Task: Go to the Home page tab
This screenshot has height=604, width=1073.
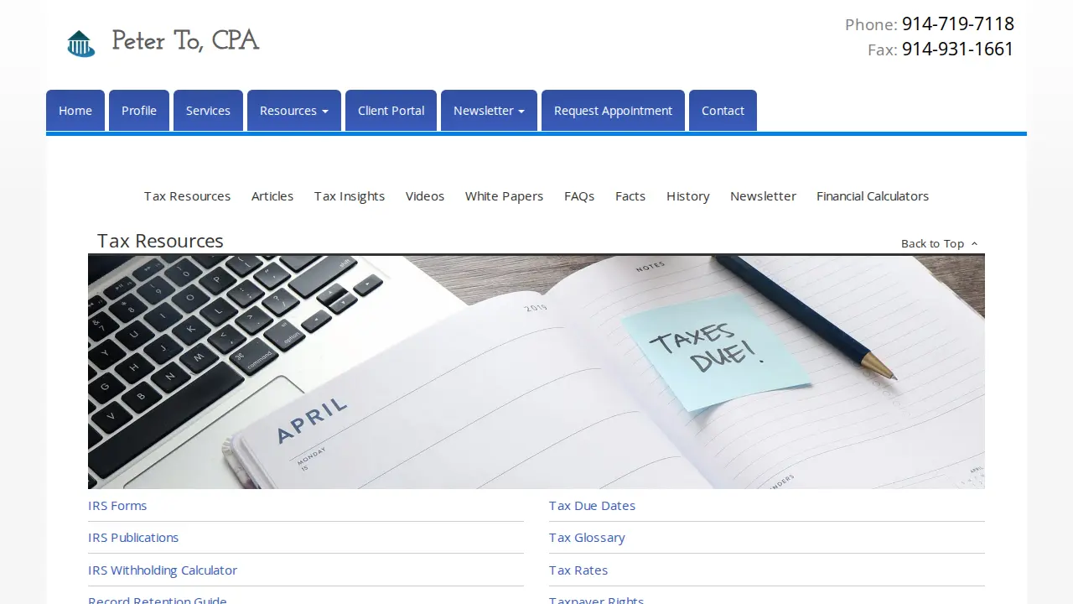Action: (x=75, y=111)
